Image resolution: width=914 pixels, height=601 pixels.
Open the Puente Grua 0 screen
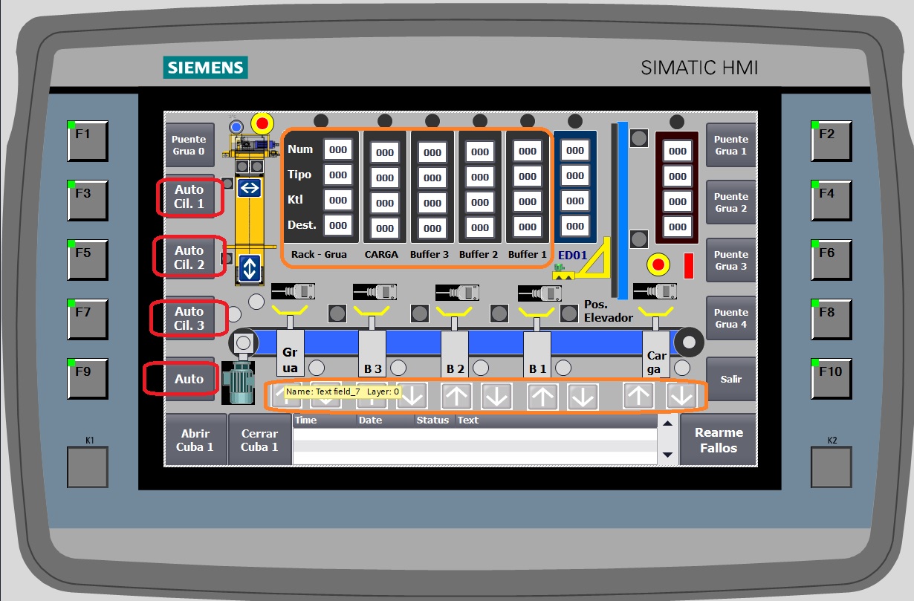tap(189, 145)
